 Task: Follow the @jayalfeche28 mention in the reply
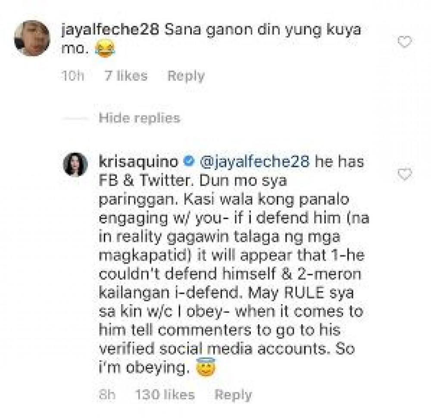click(x=255, y=162)
